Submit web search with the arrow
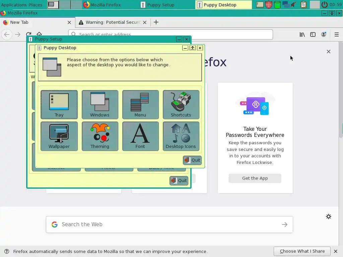This screenshot has height=257, width=343. [x=284, y=225]
